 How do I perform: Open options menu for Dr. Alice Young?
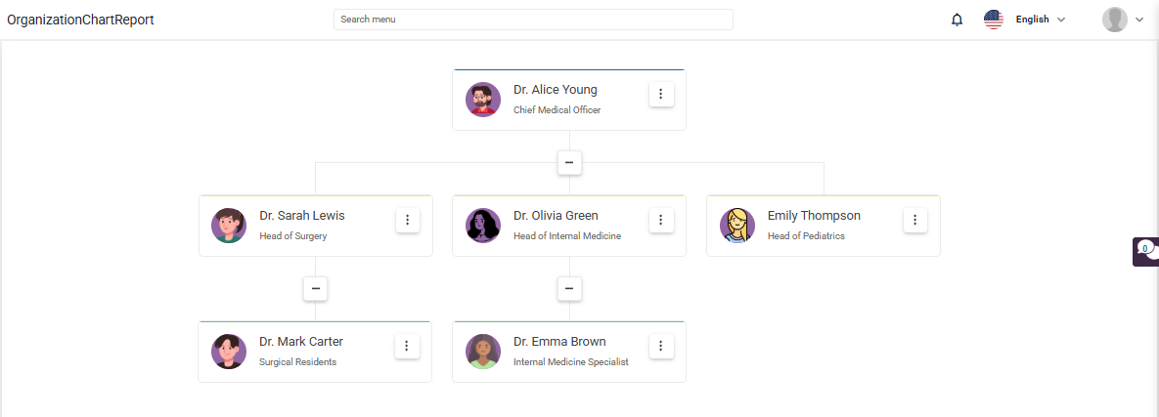661,95
